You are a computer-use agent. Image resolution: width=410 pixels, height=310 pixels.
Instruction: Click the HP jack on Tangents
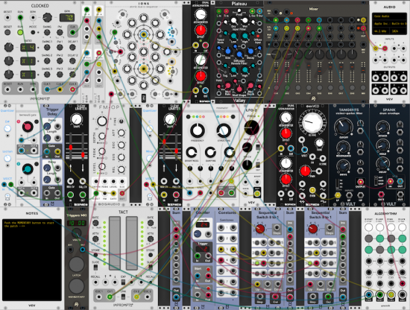[360, 195]
